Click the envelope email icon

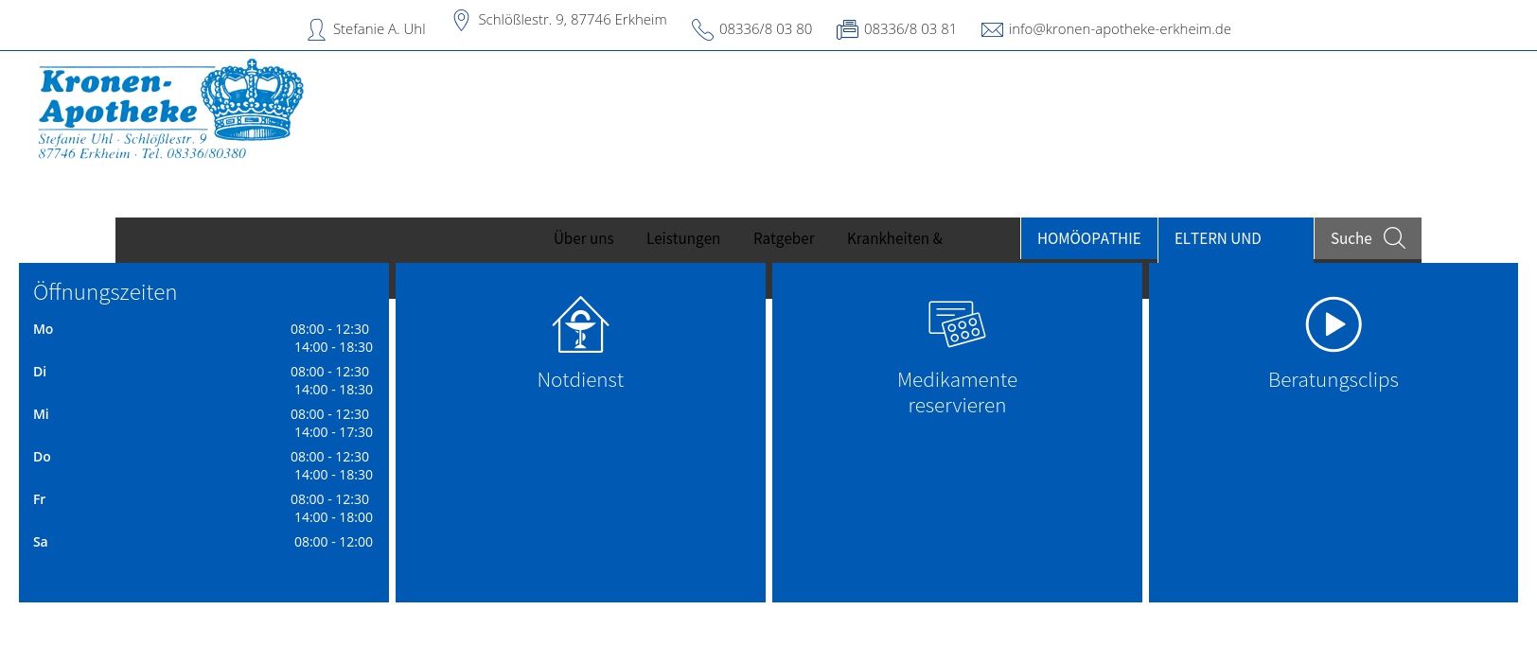[992, 30]
